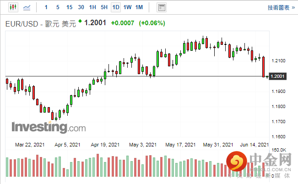The height and width of the screenshot is (184, 298).
Task: Open the news list icon in toolbar
Action: (161, 7)
